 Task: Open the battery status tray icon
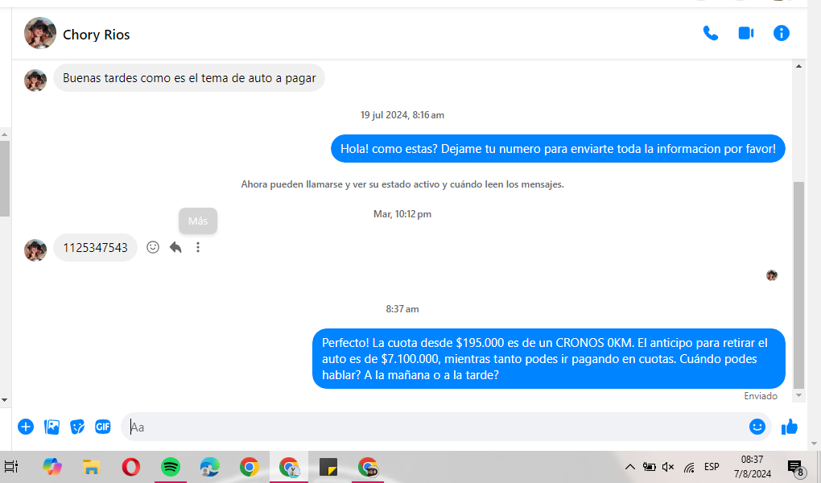tap(650, 467)
